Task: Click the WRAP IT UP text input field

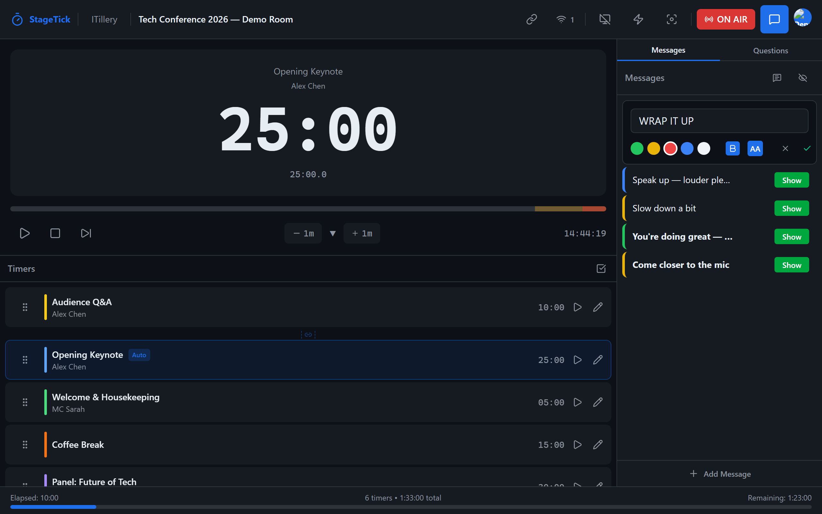Action: (719, 121)
